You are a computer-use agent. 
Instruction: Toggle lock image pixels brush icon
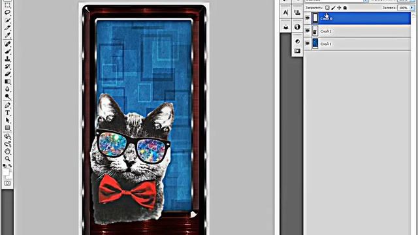333,8
